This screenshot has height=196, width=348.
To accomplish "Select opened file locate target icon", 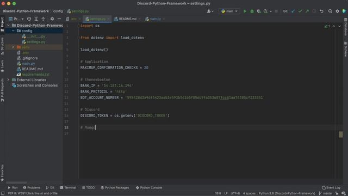I will (x=29, y=19).
